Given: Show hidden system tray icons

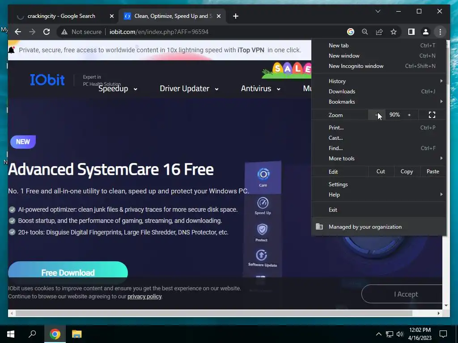Looking at the screenshot, I should 378,334.
